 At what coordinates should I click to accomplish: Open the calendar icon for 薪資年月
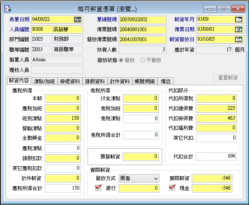click(x=238, y=20)
